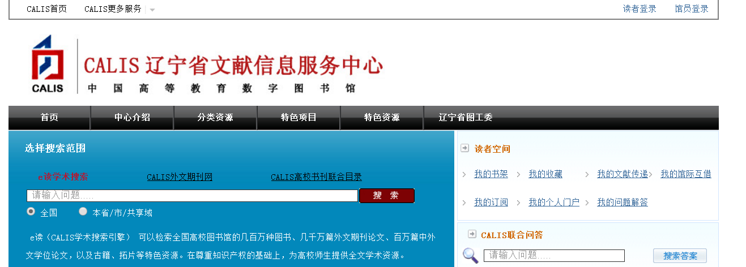Select the 全国 radio button

[x=31, y=212]
